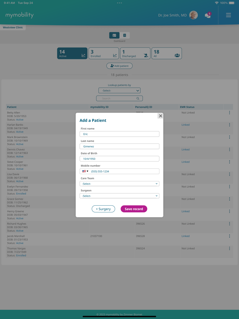Click the Date of Birth field

tap(119, 159)
